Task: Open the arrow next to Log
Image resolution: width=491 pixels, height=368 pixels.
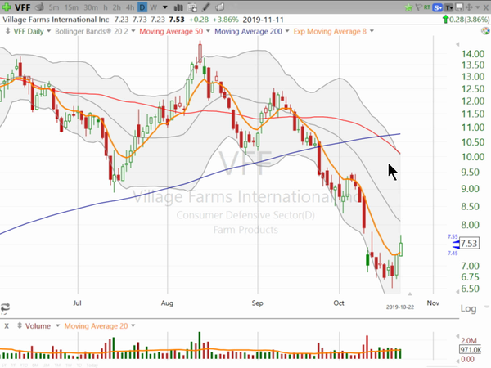Action: [x=486, y=307]
